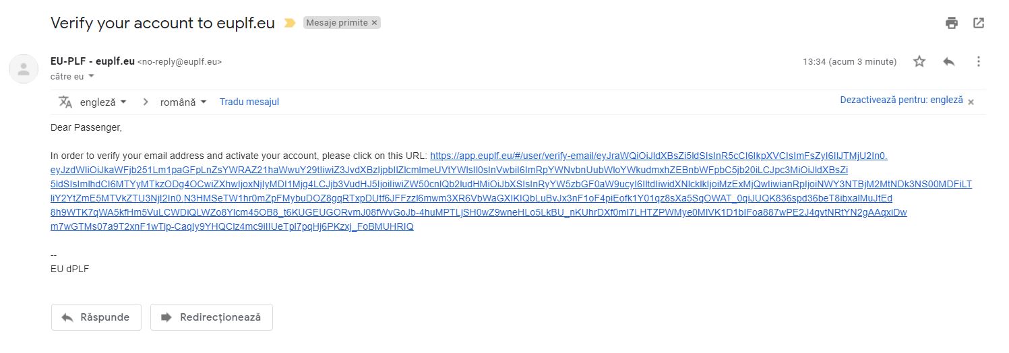Click the 'Redirecționează' button
Viewport: 1009px width, 353px height.
pyautogui.click(x=212, y=317)
